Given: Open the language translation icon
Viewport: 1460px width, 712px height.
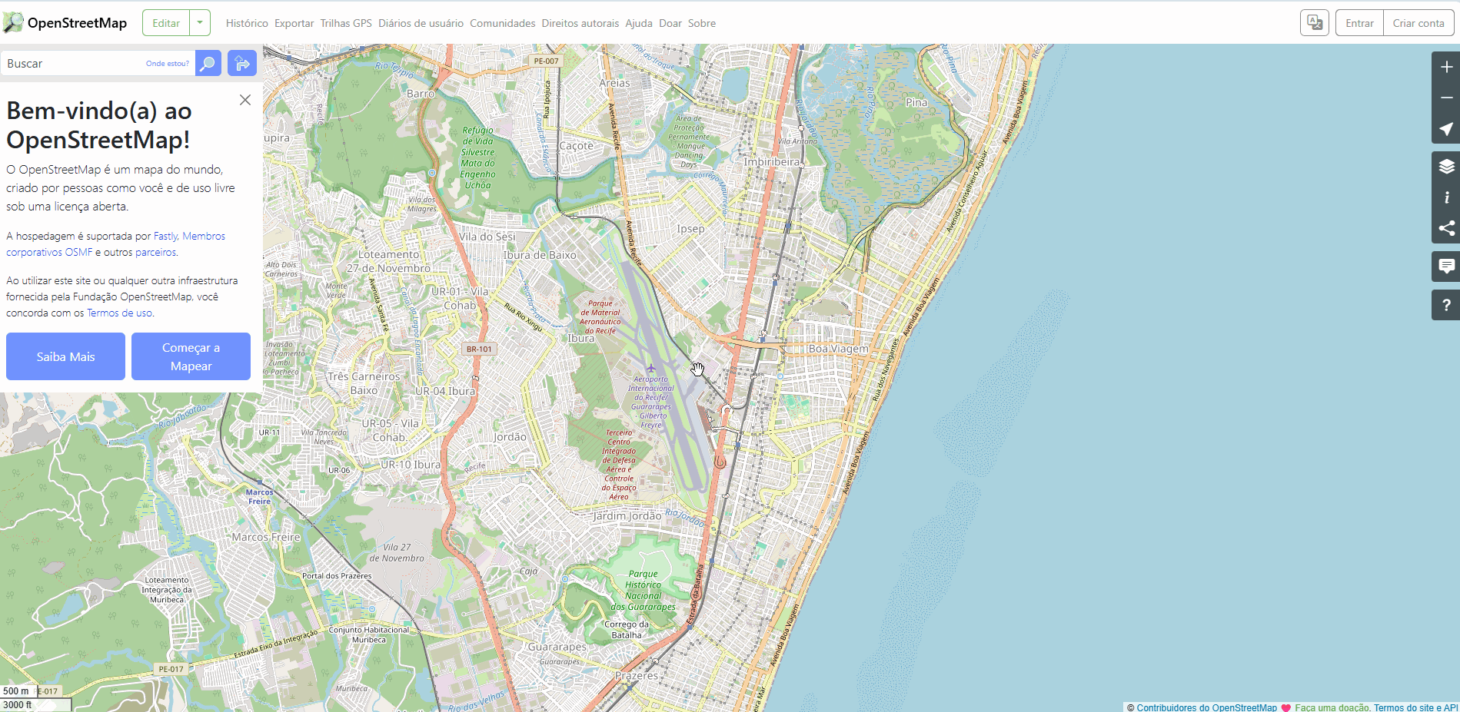Looking at the screenshot, I should (x=1315, y=23).
